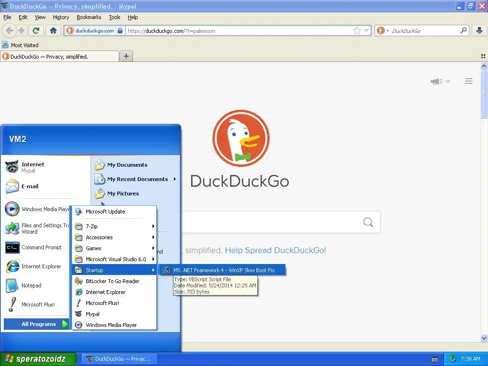Image resolution: width=488 pixels, height=366 pixels.
Task: Open the History menu
Action: pyautogui.click(x=61, y=17)
